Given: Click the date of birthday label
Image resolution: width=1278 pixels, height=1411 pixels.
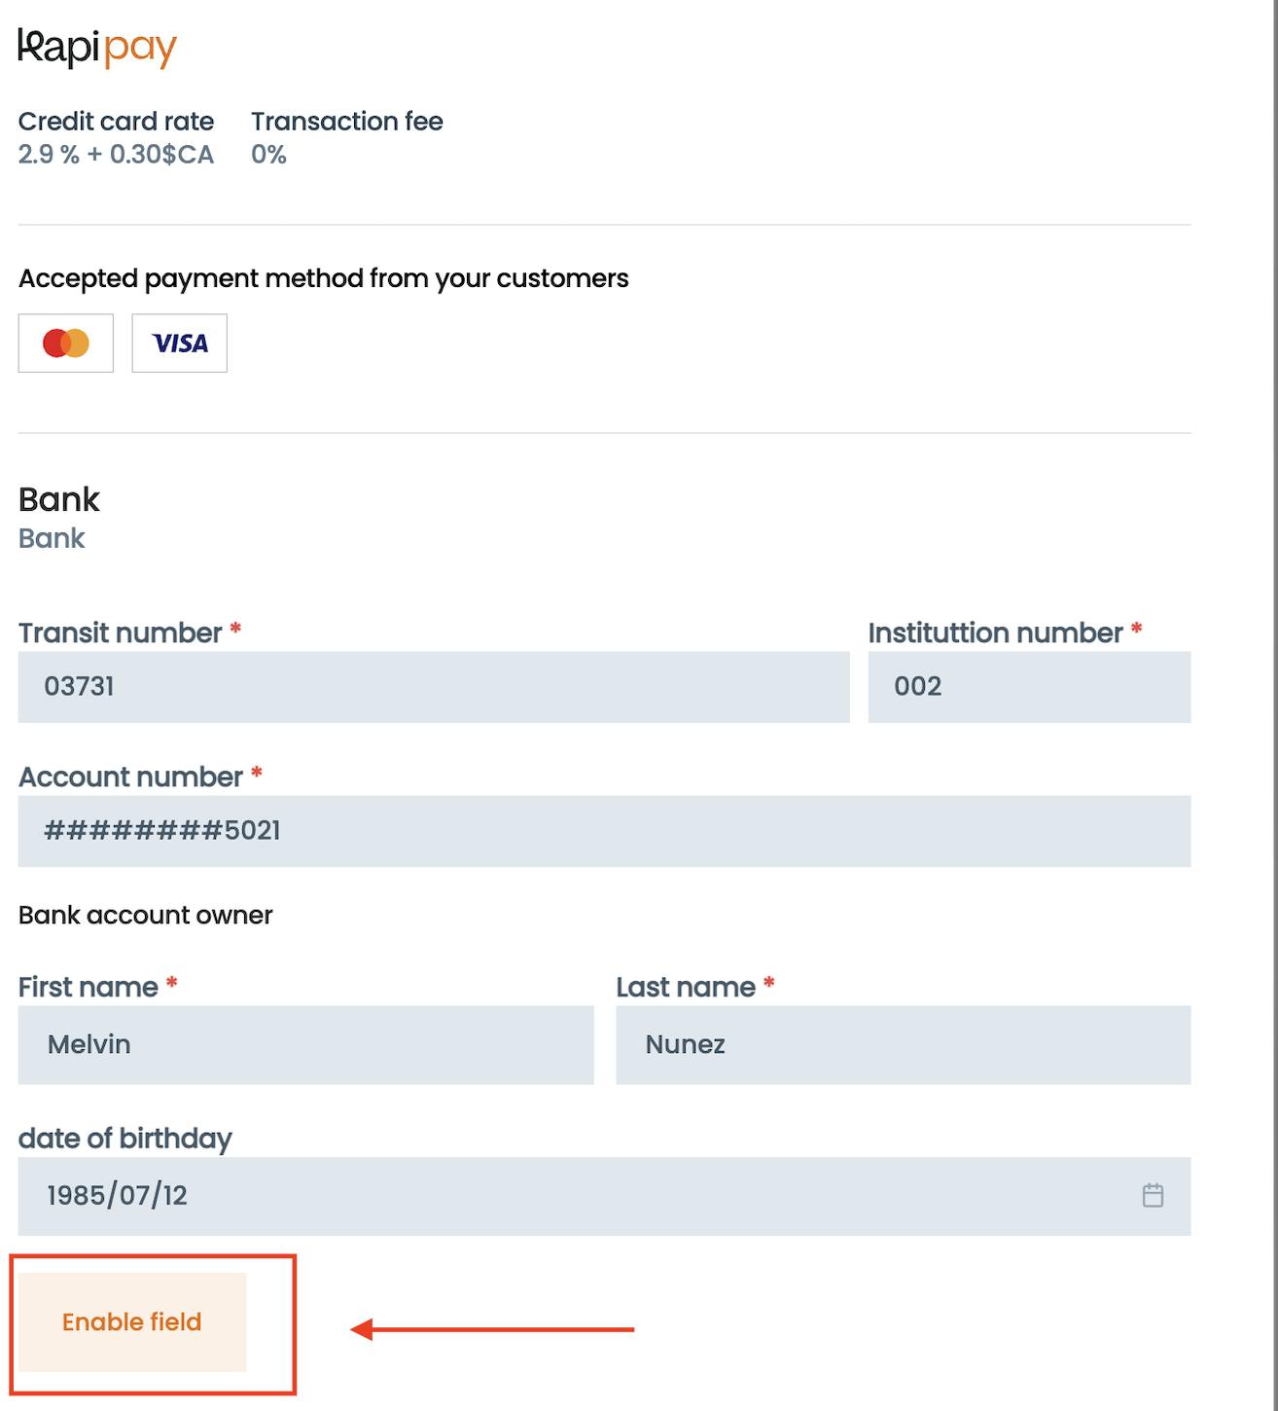Looking at the screenshot, I should point(125,1139).
